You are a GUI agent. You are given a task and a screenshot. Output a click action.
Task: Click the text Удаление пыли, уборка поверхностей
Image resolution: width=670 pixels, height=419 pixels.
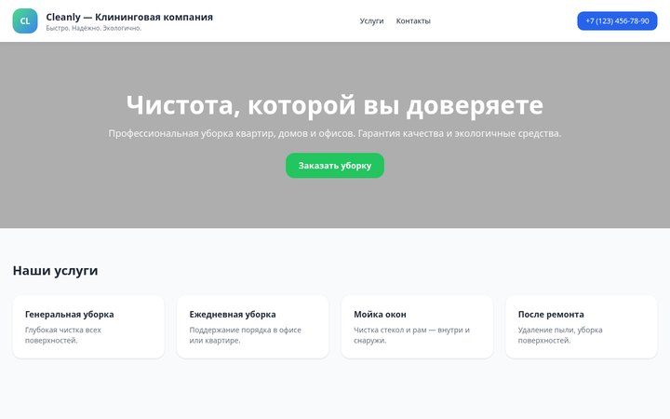point(560,335)
